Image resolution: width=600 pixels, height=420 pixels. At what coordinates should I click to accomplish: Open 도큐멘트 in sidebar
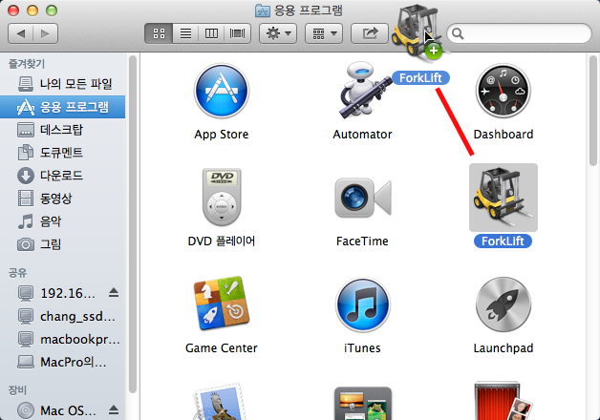62,153
